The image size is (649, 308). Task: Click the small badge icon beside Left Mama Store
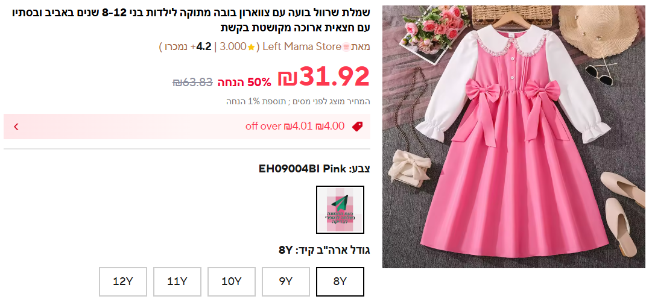(346, 47)
